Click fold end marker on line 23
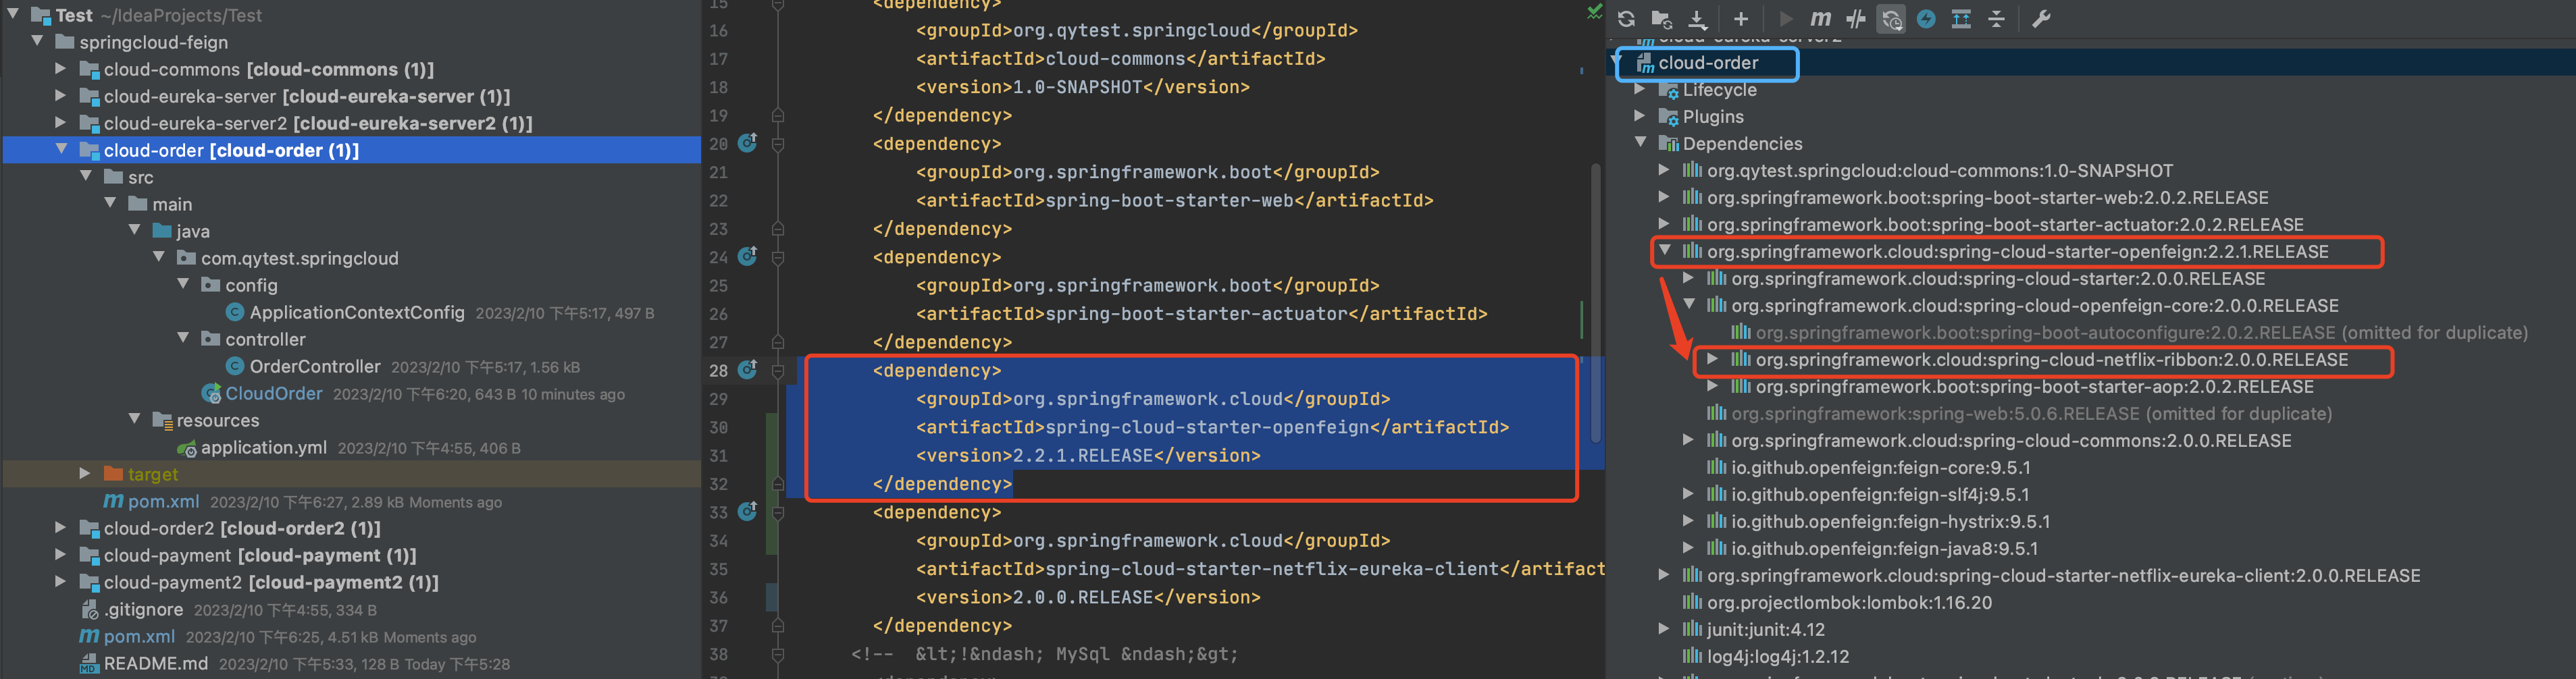The height and width of the screenshot is (679, 2576). (777, 229)
